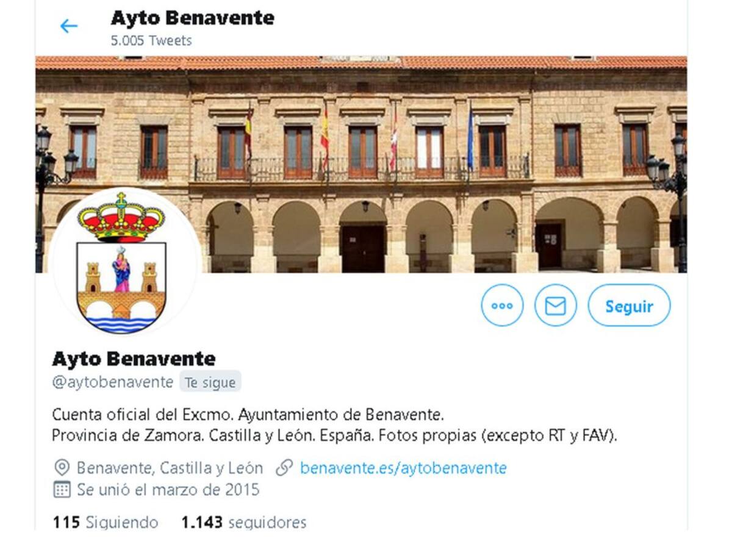Go back using the arrow icon

click(69, 26)
